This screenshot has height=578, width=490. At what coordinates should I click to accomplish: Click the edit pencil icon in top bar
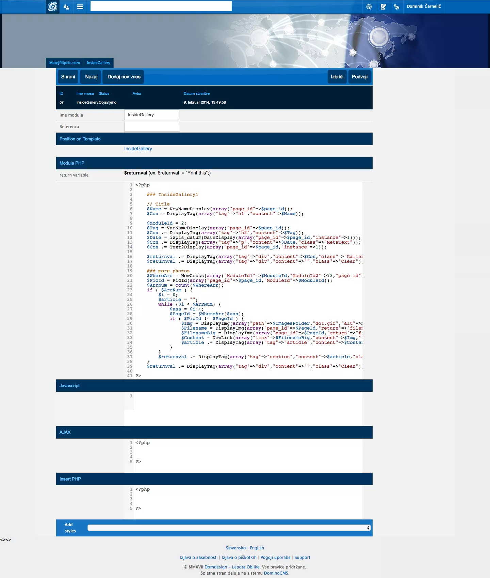[x=383, y=6]
